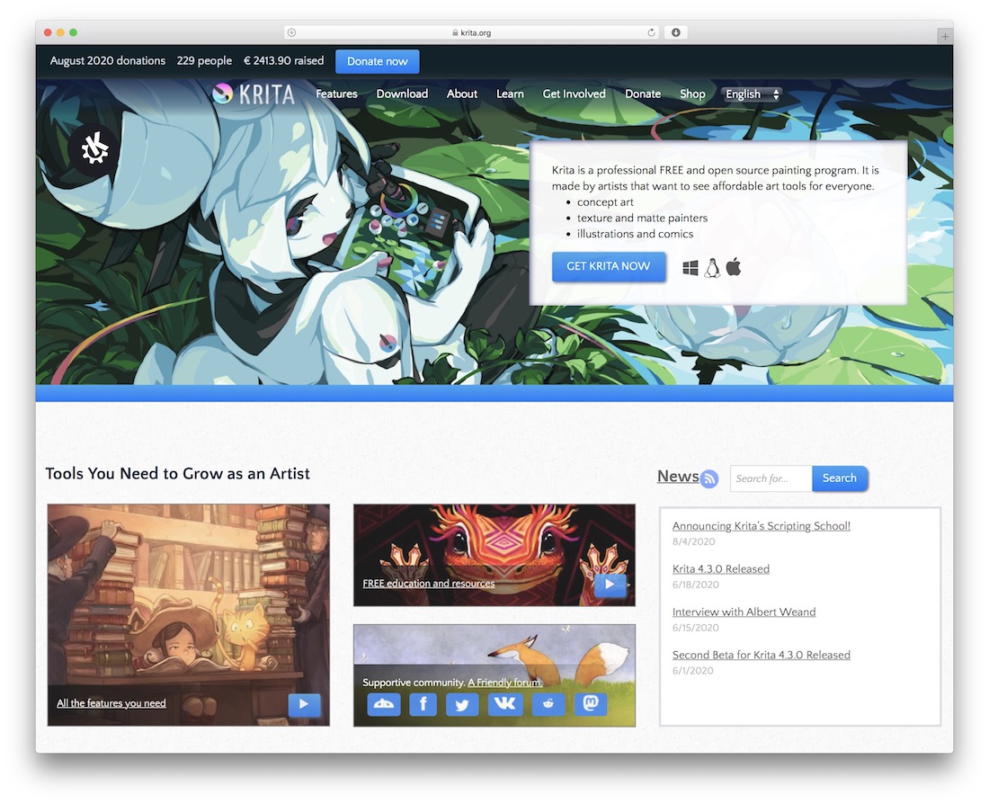
Task: Click the 229 people donation text
Action: coord(204,60)
